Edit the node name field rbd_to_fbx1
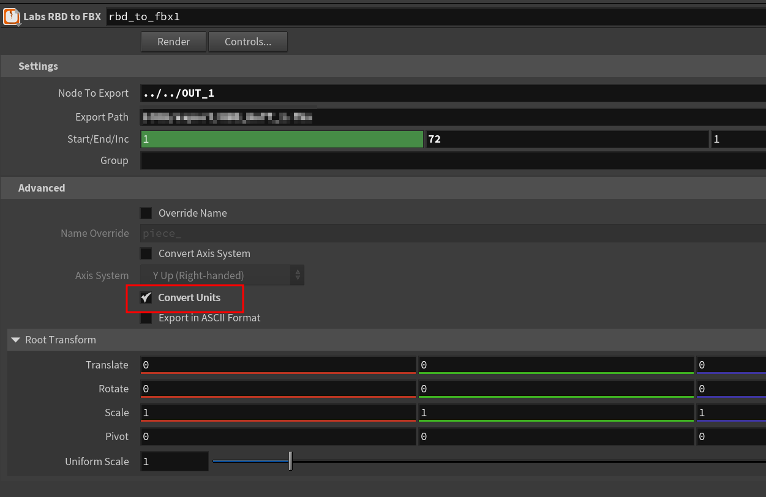The height and width of the screenshot is (497, 766). 435,17
